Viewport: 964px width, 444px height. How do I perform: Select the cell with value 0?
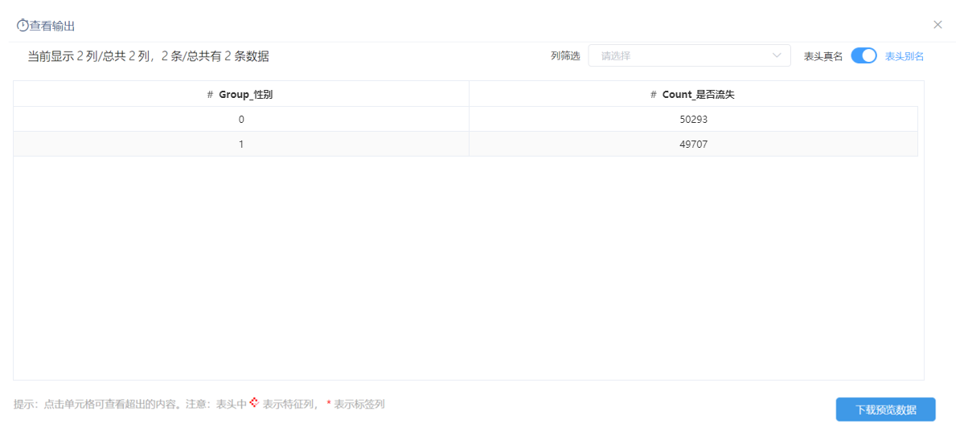(x=241, y=119)
